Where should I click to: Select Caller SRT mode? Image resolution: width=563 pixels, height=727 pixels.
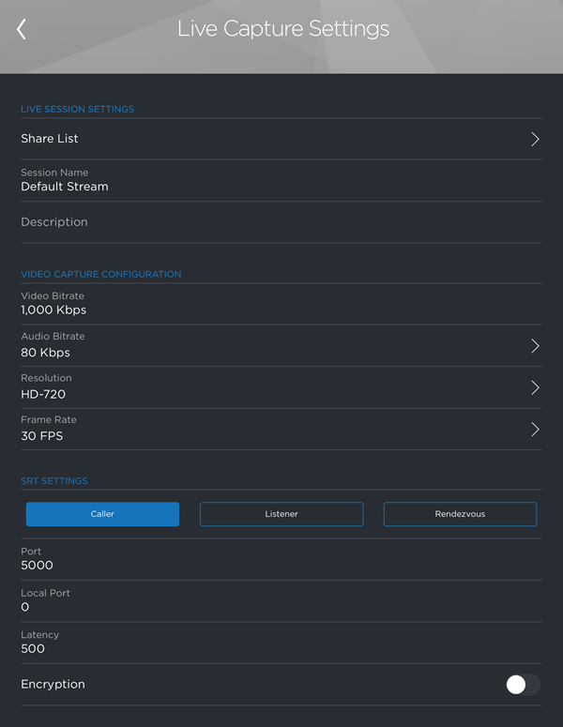coord(102,514)
